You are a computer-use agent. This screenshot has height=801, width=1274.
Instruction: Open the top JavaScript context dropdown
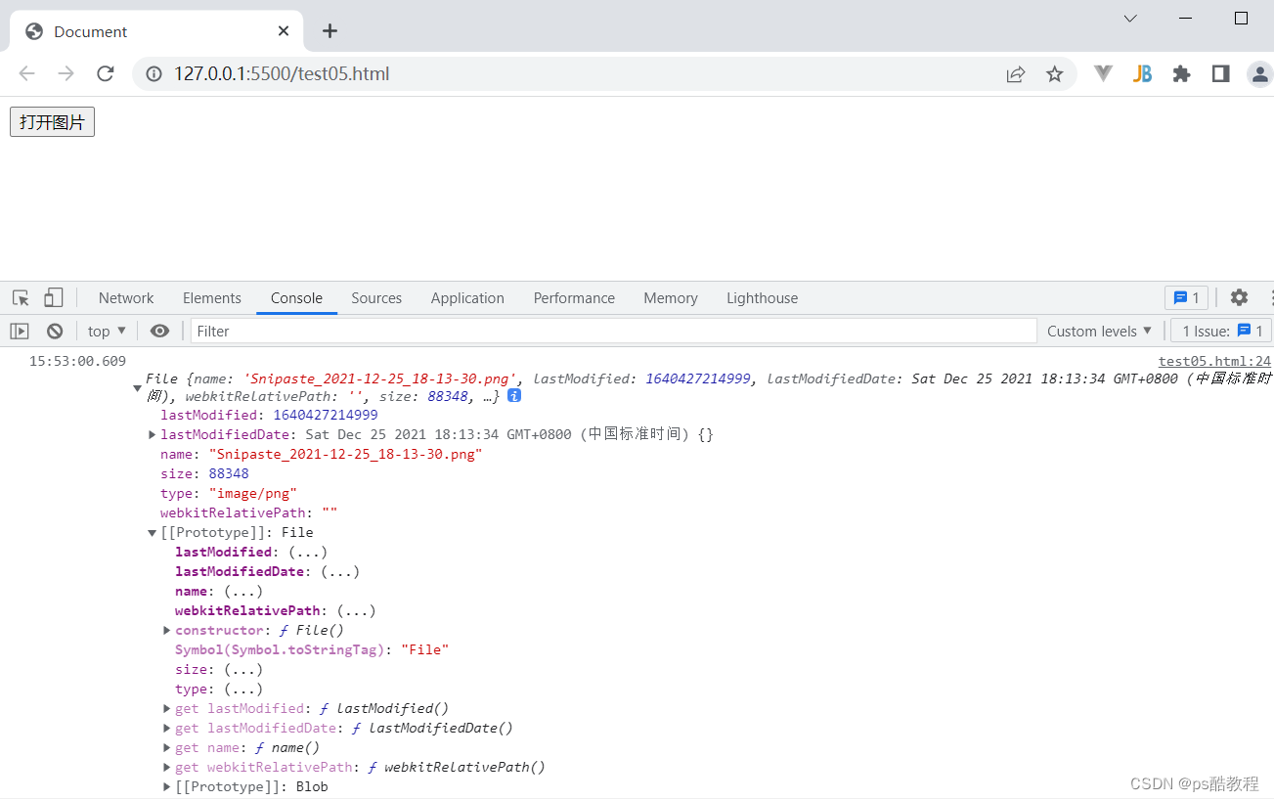(x=107, y=332)
